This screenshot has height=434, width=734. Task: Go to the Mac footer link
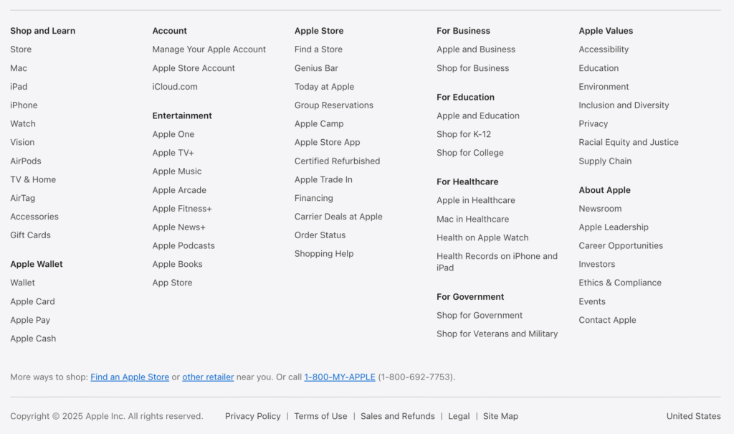tap(19, 68)
